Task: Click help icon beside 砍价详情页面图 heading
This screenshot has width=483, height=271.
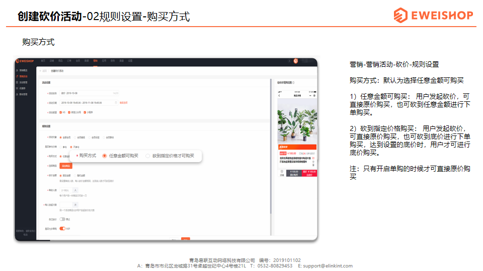Action: click(x=293, y=83)
